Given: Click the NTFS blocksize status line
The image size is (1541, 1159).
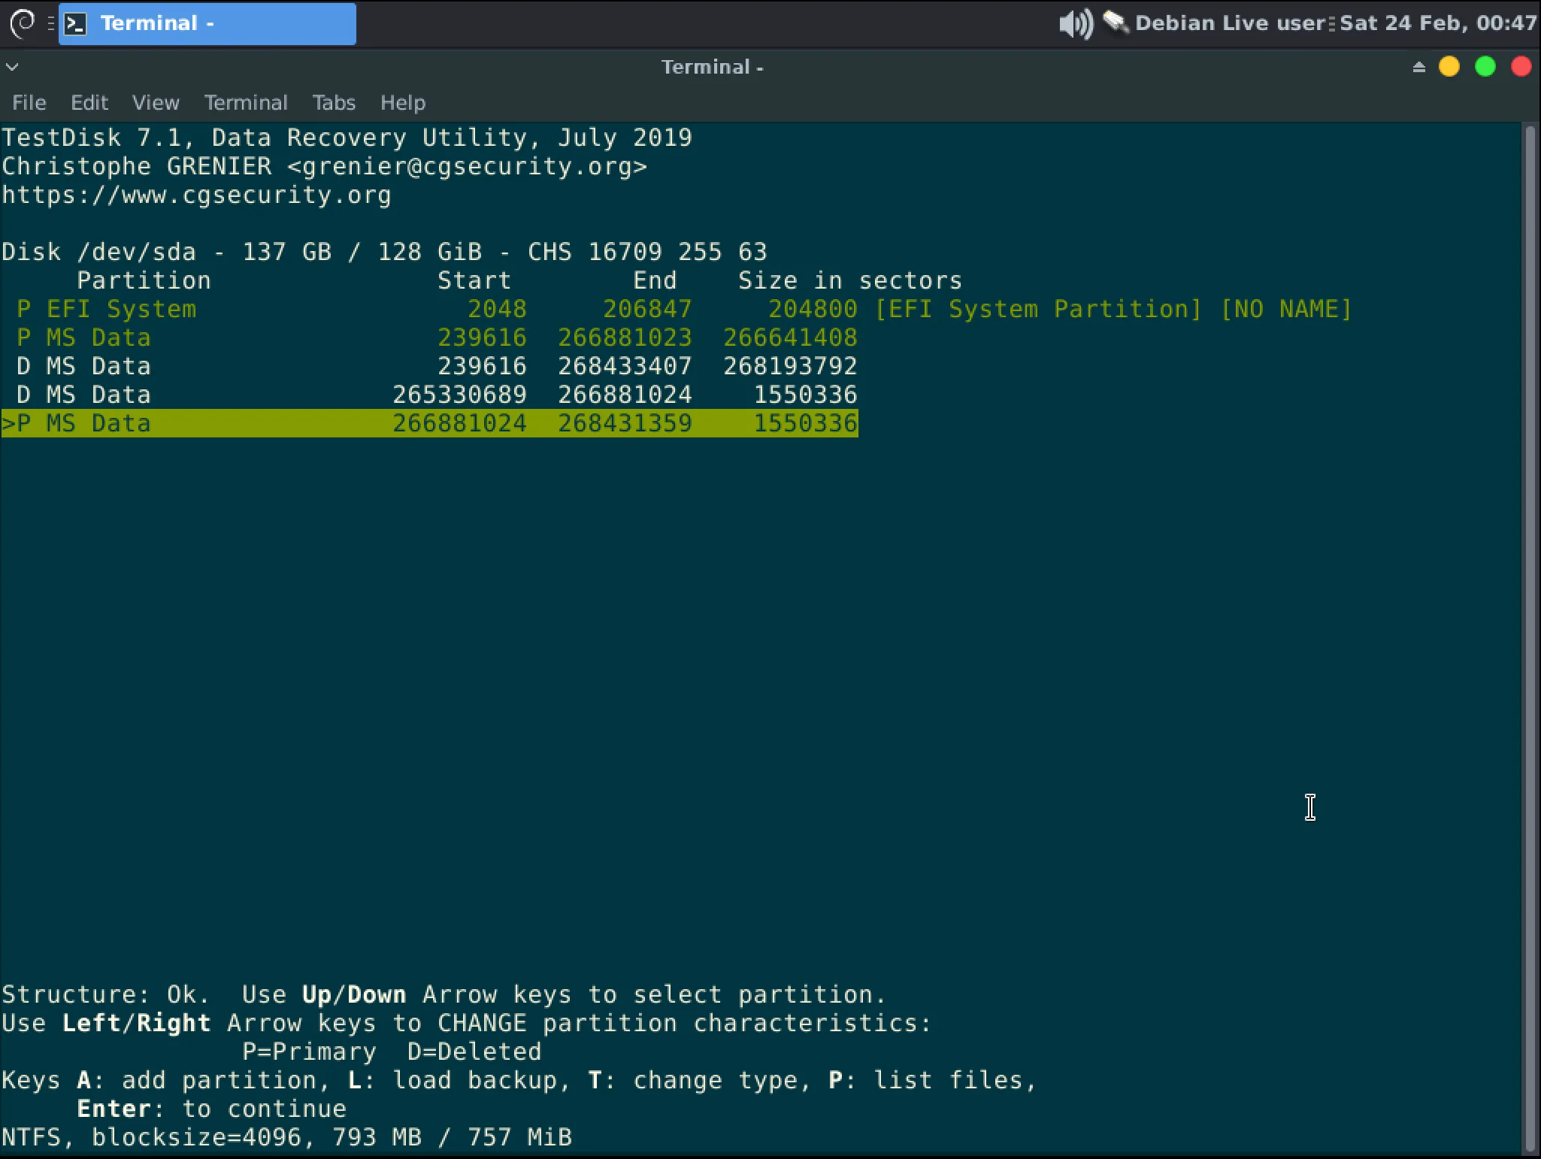Looking at the screenshot, I should 286,1136.
